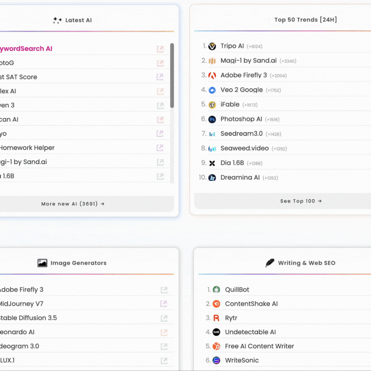
Task: Click the QuillBot logo icon
Action: [x=216, y=290]
